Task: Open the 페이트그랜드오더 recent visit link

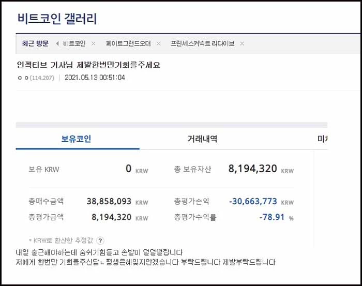Action: [128, 43]
